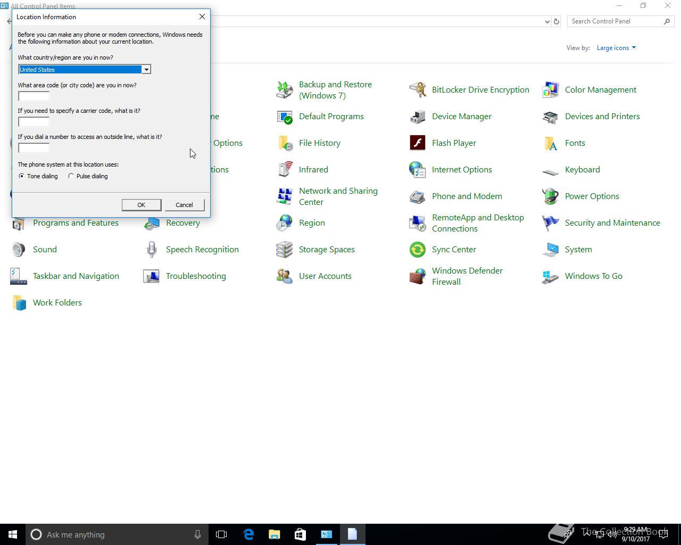Viewport: 681px width, 545px height.
Task: Expand the United States country dropdown
Action: [146, 70]
